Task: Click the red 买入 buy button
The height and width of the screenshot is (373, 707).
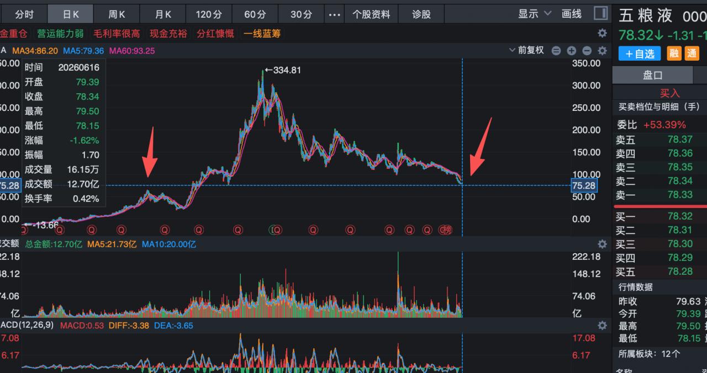Action: click(670, 93)
